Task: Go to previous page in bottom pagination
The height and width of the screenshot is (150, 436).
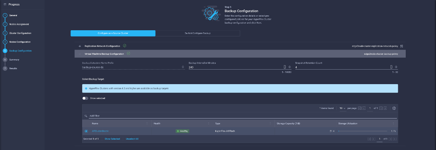Action: tap(373, 139)
